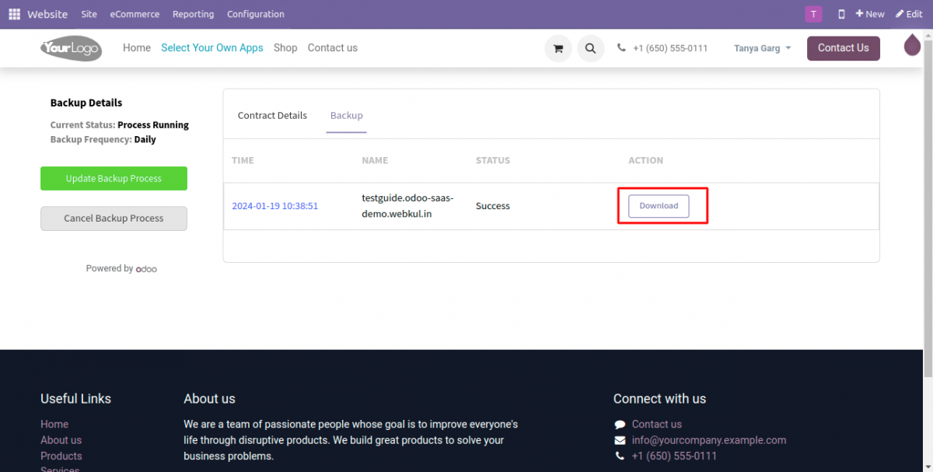
Task: Expand the Tanya Garg account dropdown
Action: [762, 47]
